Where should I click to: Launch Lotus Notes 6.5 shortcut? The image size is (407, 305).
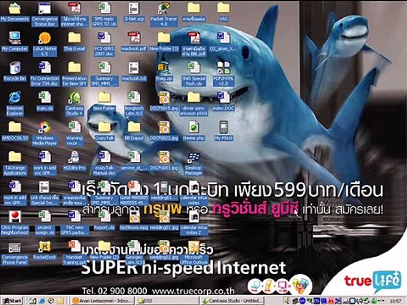click(x=45, y=44)
